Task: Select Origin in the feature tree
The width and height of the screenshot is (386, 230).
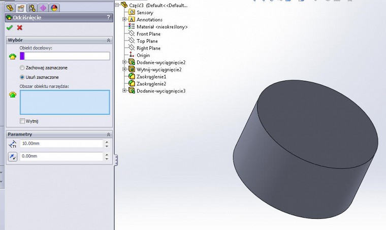Action: [x=143, y=55]
